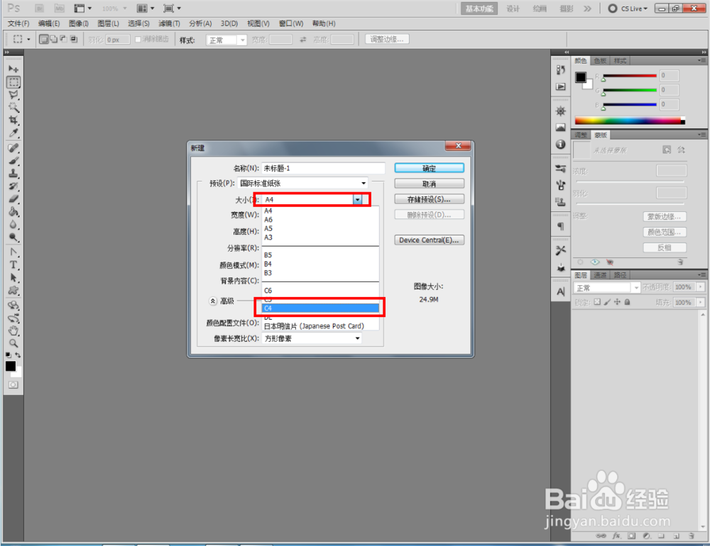Viewport: 710px width, 546px height.
Task: Open the 滤镜(T) menu
Action: coord(170,23)
